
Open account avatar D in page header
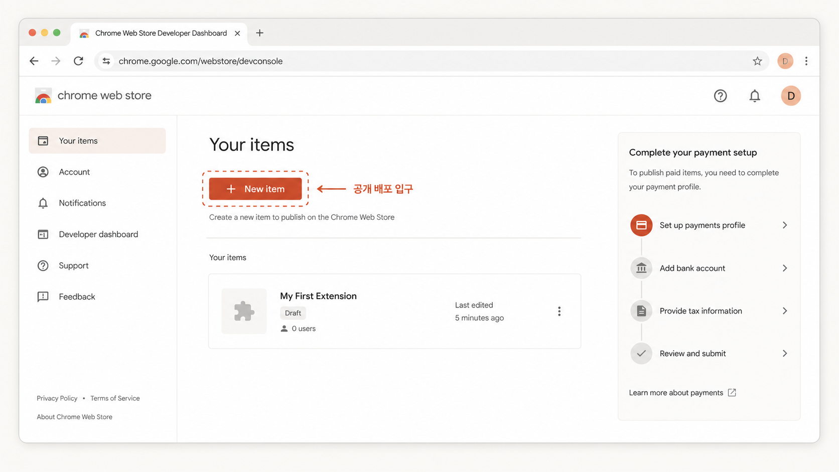click(791, 96)
